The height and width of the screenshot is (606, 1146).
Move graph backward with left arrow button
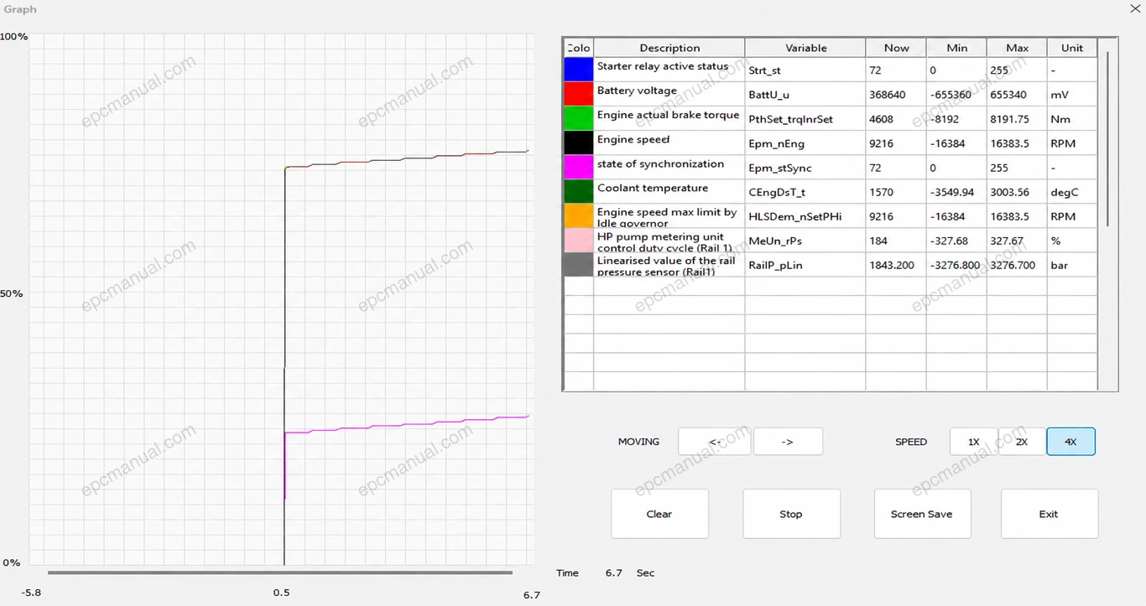click(x=714, y=442)
